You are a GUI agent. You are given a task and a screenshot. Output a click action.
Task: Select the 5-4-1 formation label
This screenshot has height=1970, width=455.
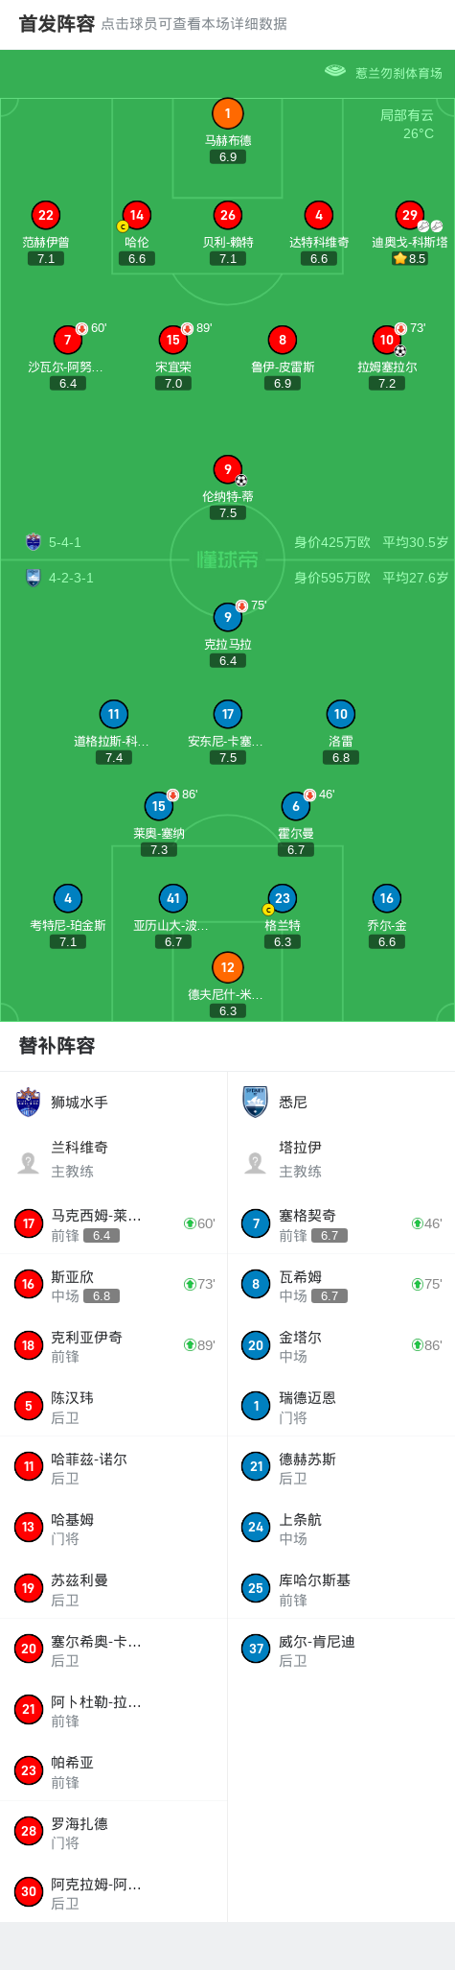click(65, 542)
